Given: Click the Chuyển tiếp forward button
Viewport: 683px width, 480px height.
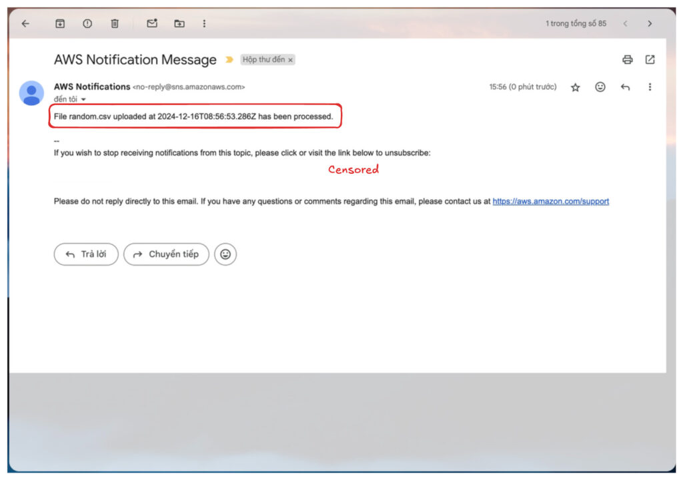Looking at the screenshot, I should point(166,254).
